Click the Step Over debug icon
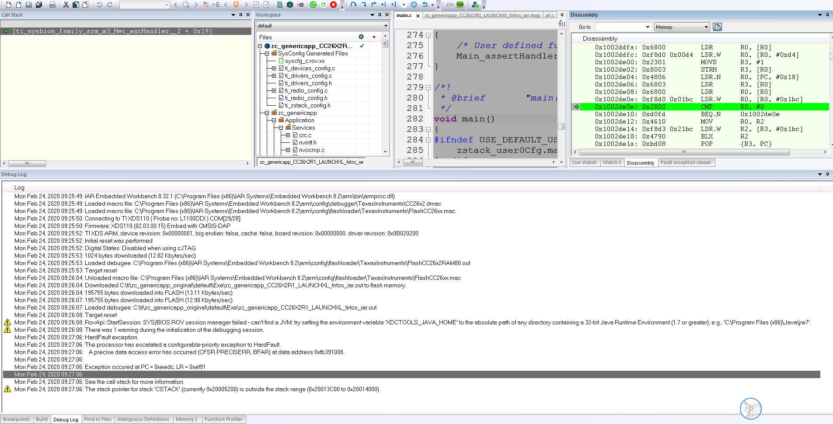 tap(354, 5)
